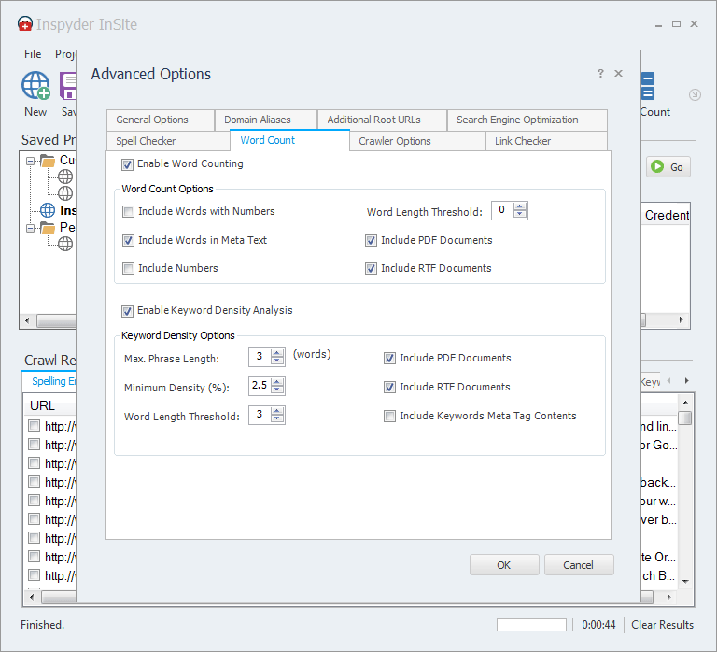Click the Cu folder icon in Saved Projects
The width and height of the screenshot is (717, 652).
pos(48,160)
